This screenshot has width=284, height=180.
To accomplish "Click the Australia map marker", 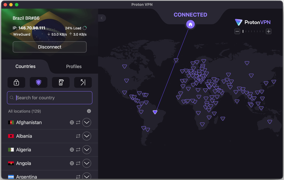I will pyautogui.click(x=270, y=122).
